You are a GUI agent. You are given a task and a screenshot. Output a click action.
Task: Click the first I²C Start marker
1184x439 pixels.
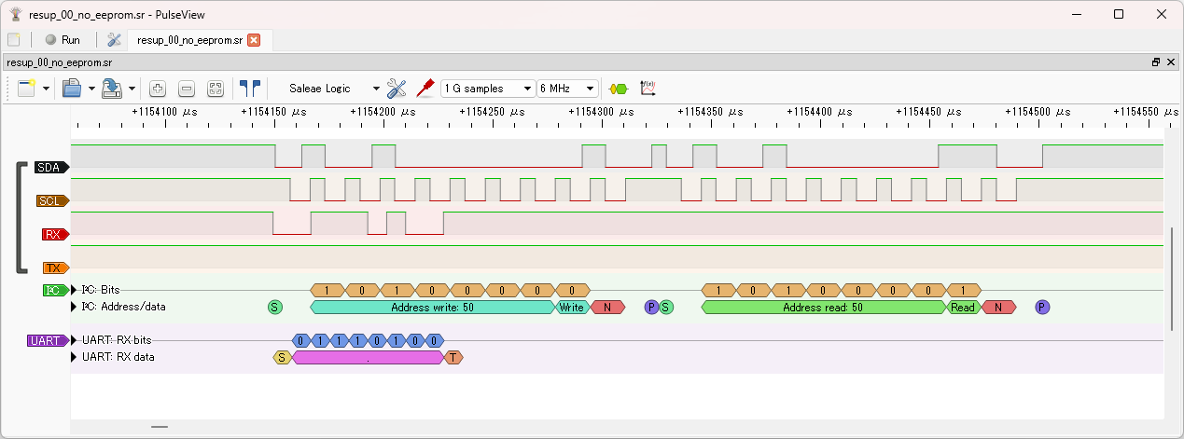pyautogui.click(x=274, y=307)
